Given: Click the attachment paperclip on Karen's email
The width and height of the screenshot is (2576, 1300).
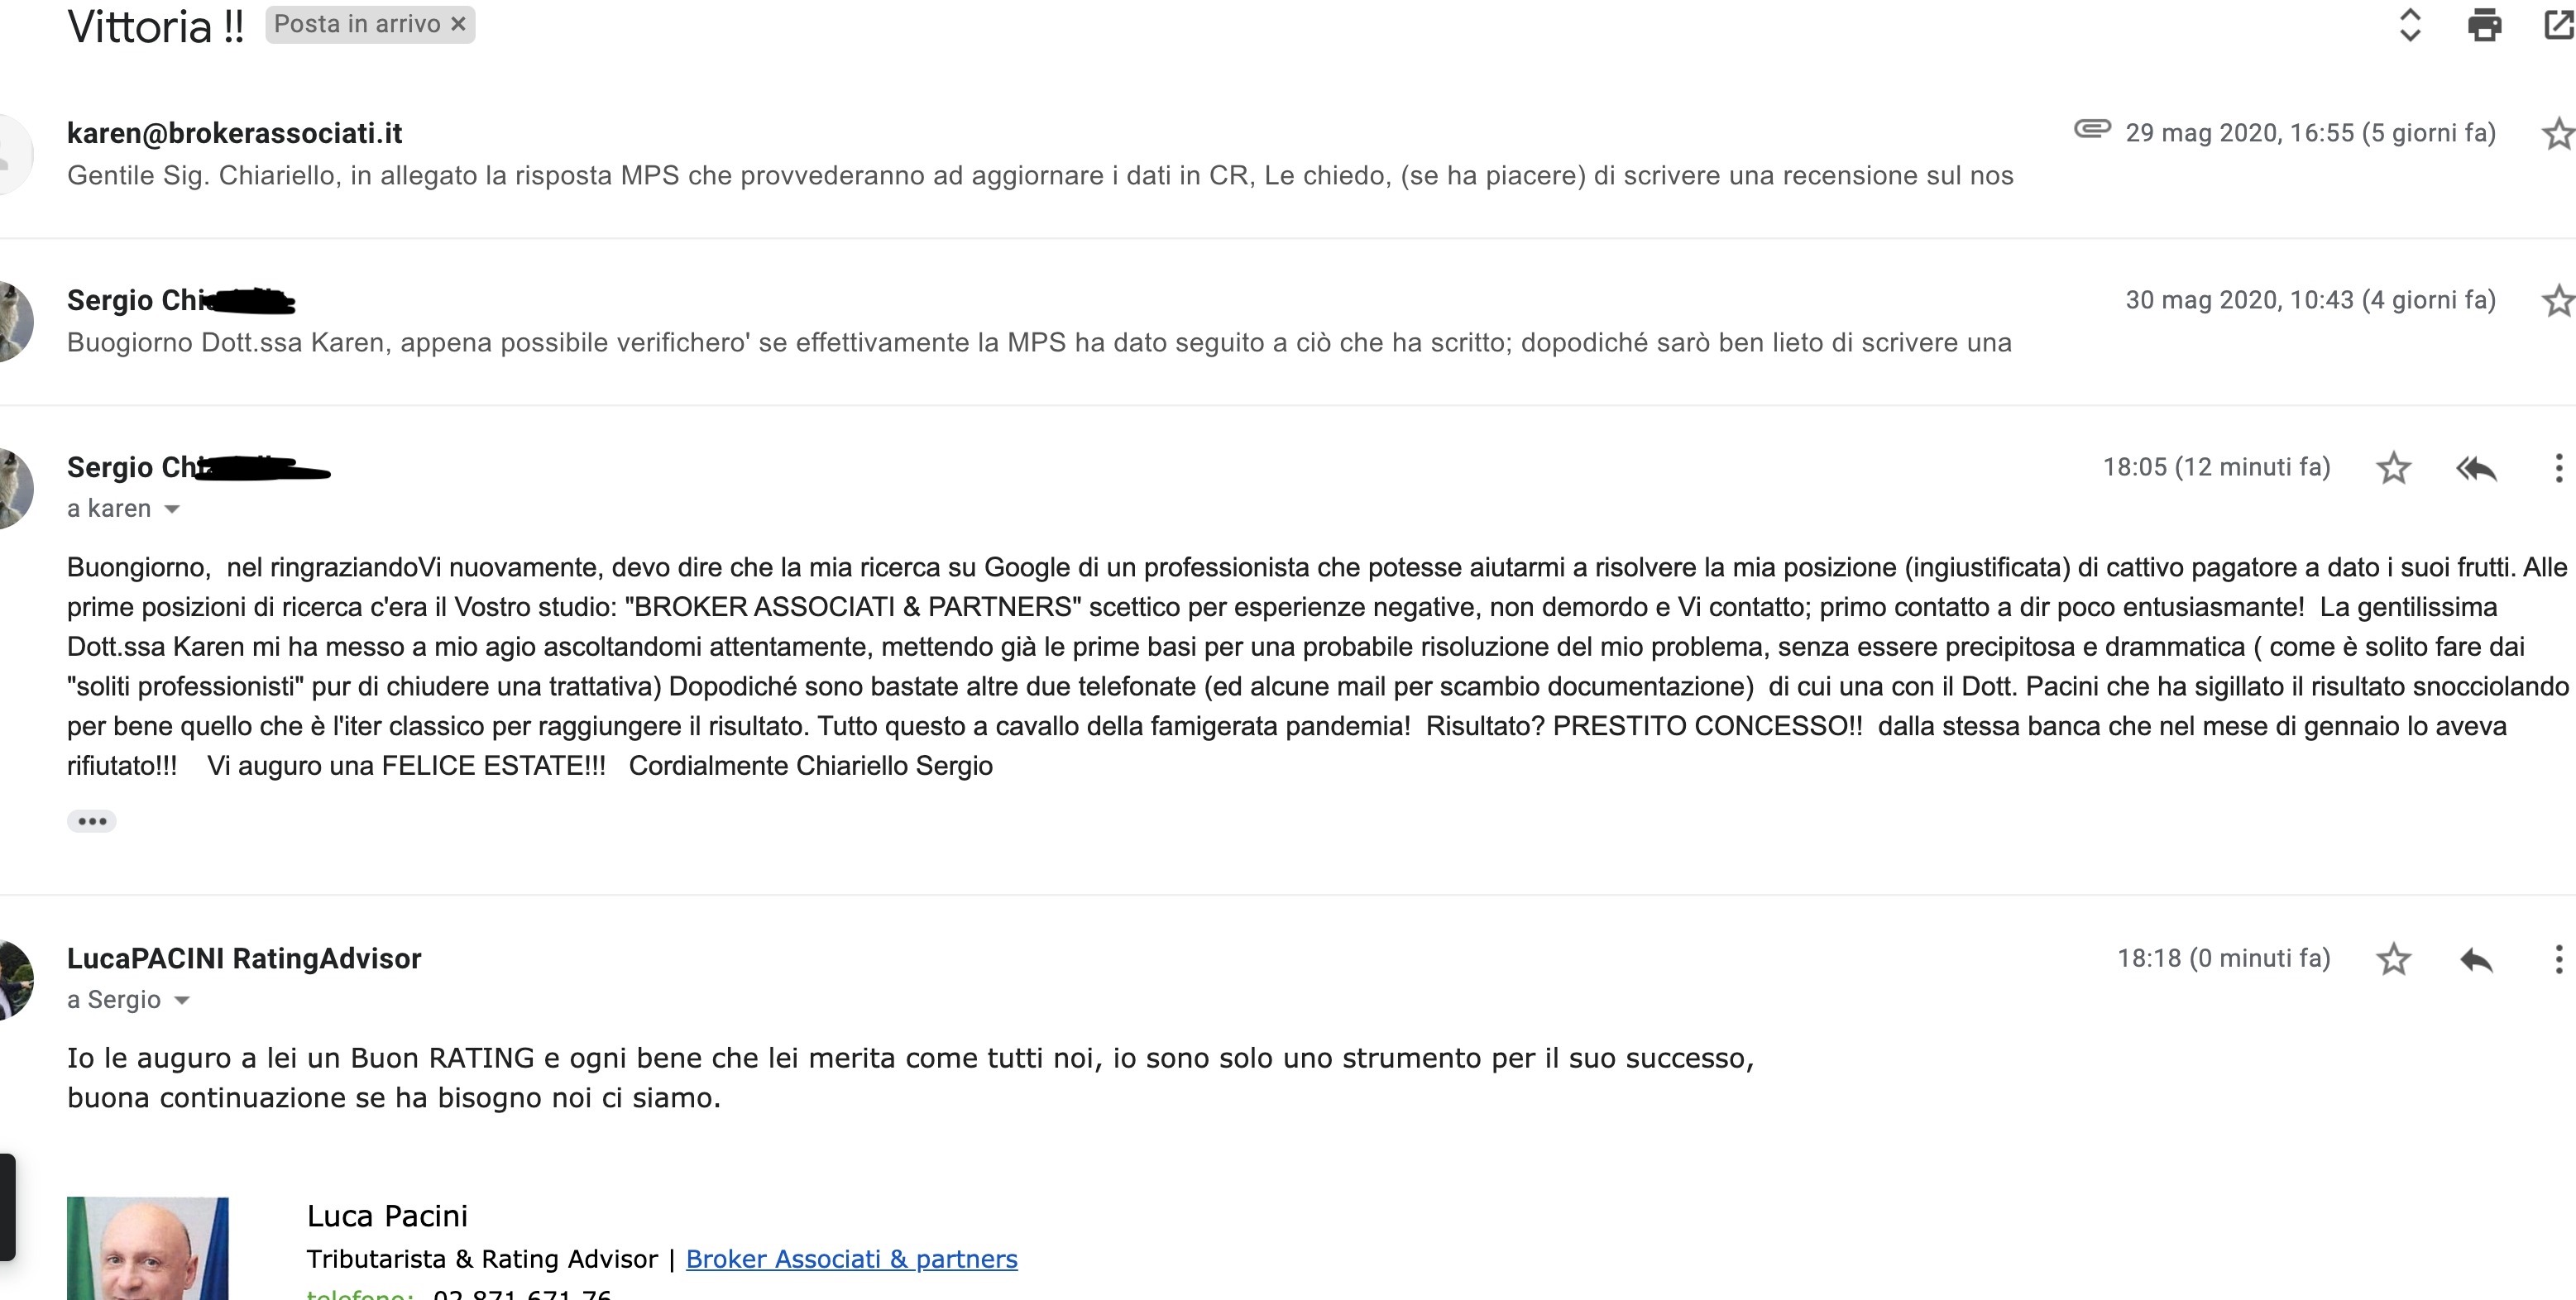Looking at the screenshot, I should click(2091, 129).
